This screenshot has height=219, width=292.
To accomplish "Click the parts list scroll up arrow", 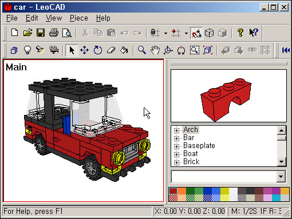I will point(282,130).
